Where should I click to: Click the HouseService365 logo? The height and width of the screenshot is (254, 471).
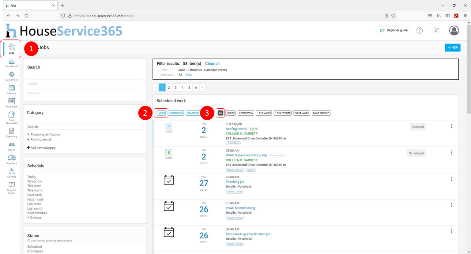tap(64, 31)
